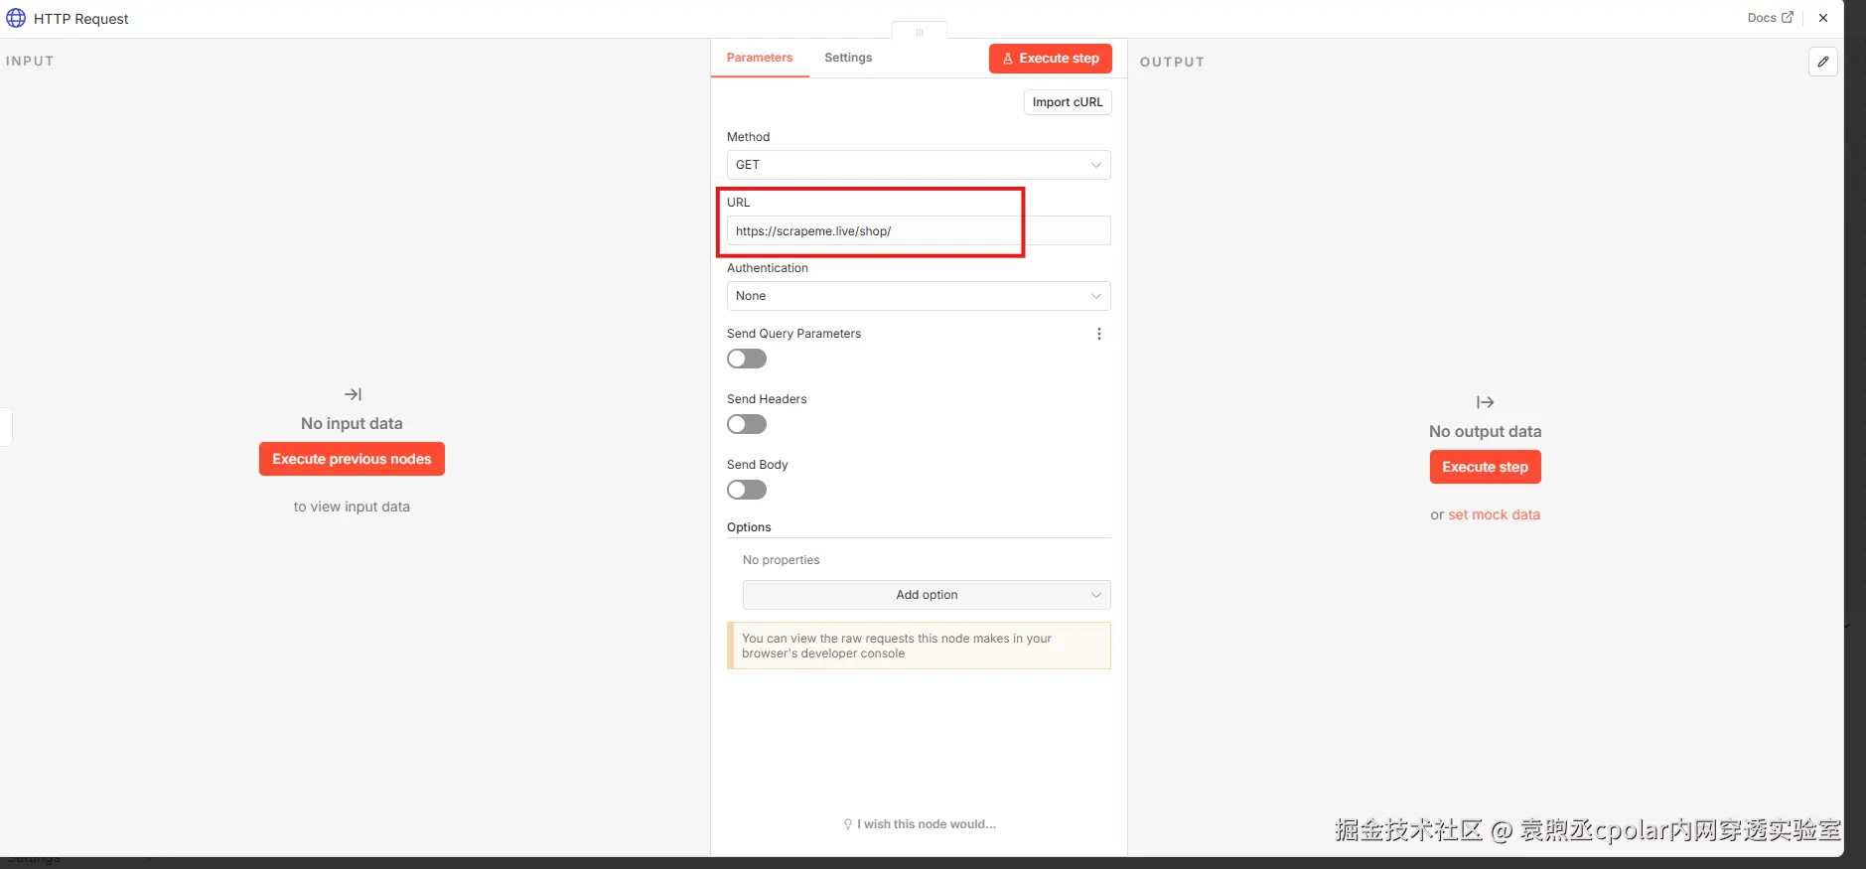
Task: Click the Import cURL button
Action: pyautogui.click(x=1068, y=102)
